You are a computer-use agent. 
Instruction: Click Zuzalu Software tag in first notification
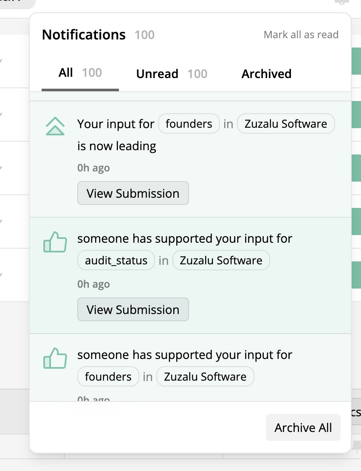pyautogui.click(x=285, y=124)
